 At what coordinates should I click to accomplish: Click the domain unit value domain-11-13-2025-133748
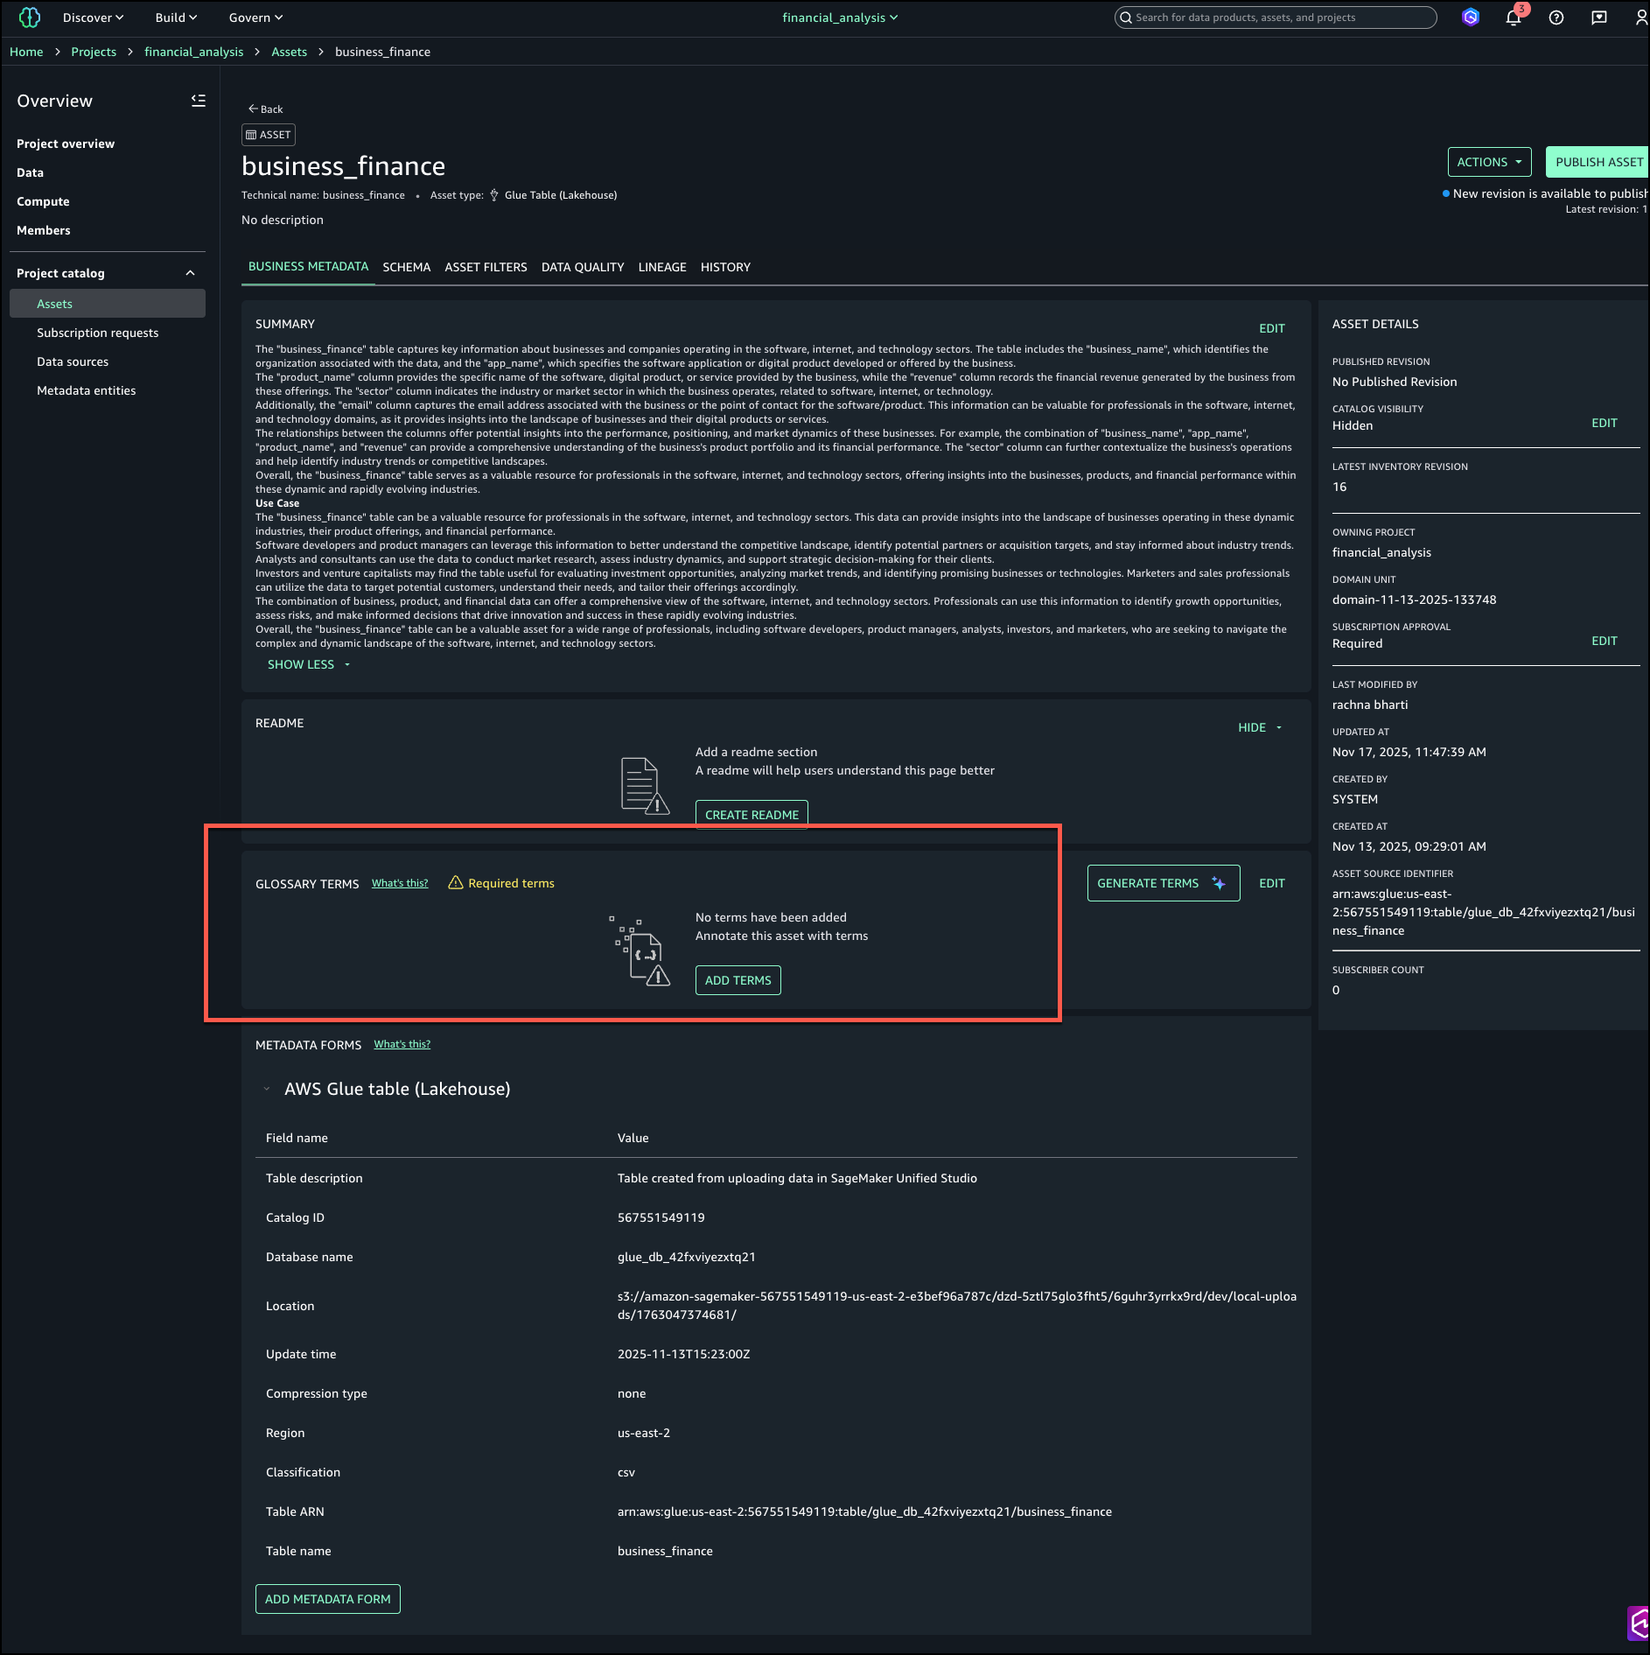pyautogui.click(x=1415, y=600)
